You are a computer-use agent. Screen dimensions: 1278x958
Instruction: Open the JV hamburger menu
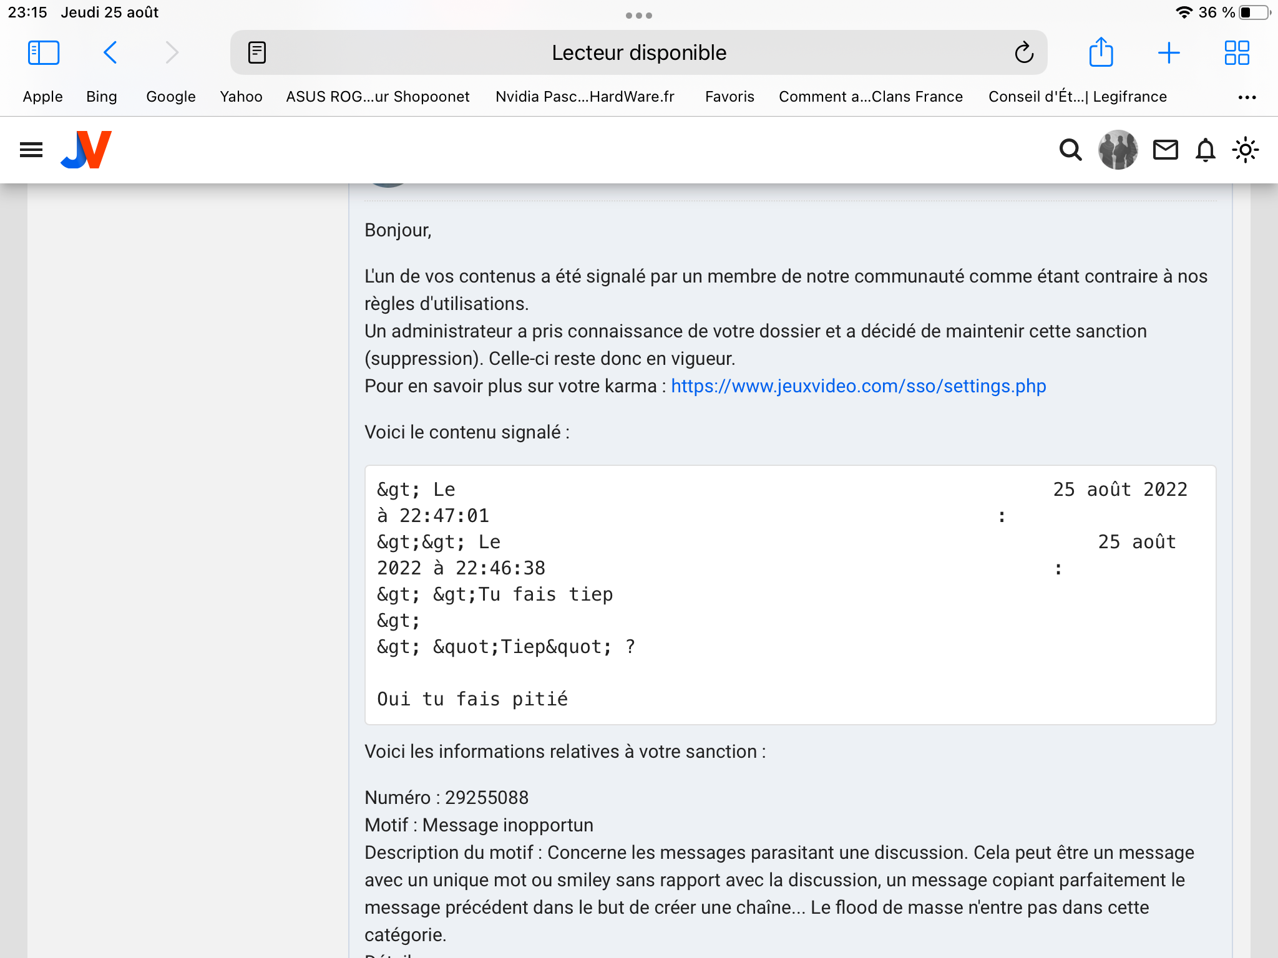[31, 150]
